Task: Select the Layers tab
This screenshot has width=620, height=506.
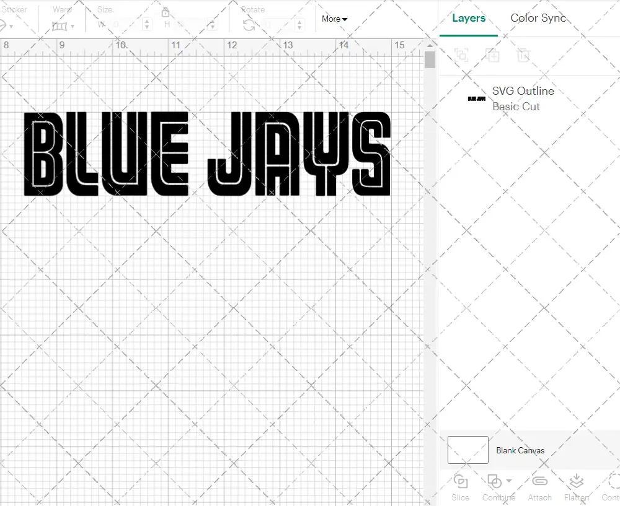Action: coord(469,18)
